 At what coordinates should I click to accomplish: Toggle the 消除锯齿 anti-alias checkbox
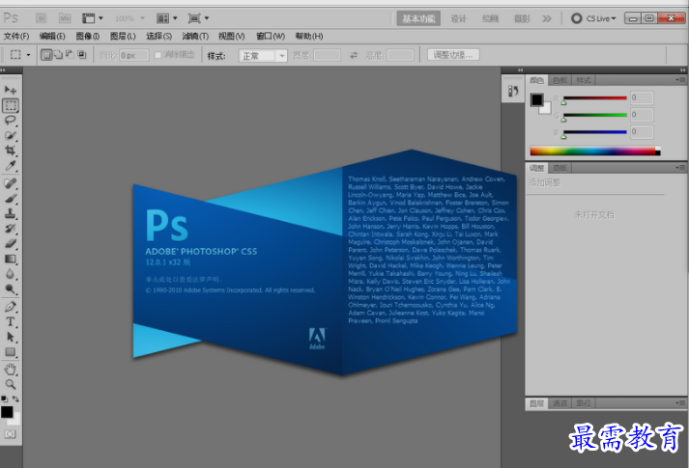(158, 55)
